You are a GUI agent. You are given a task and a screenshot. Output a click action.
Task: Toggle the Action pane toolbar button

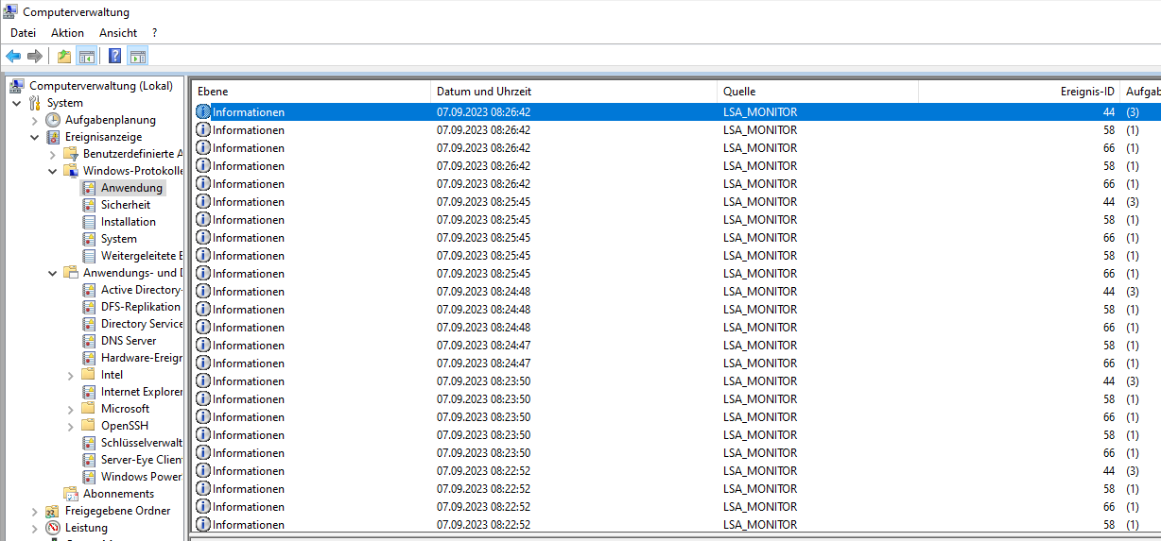click(137, 56)
